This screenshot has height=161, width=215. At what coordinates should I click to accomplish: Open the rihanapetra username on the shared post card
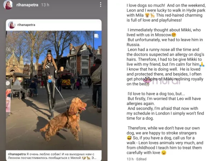(x=26, y=25)
